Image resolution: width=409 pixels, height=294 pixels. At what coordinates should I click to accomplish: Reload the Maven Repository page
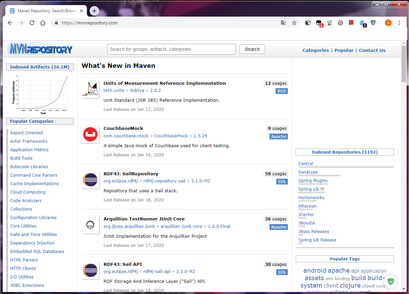pyautogui.click(x=32, y=23)
